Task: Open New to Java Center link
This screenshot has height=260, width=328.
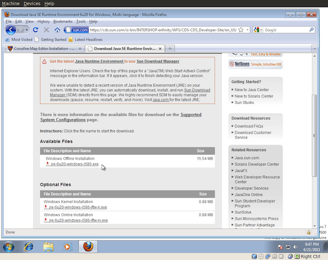Action: pyautogui.click(x=252, y=90)
